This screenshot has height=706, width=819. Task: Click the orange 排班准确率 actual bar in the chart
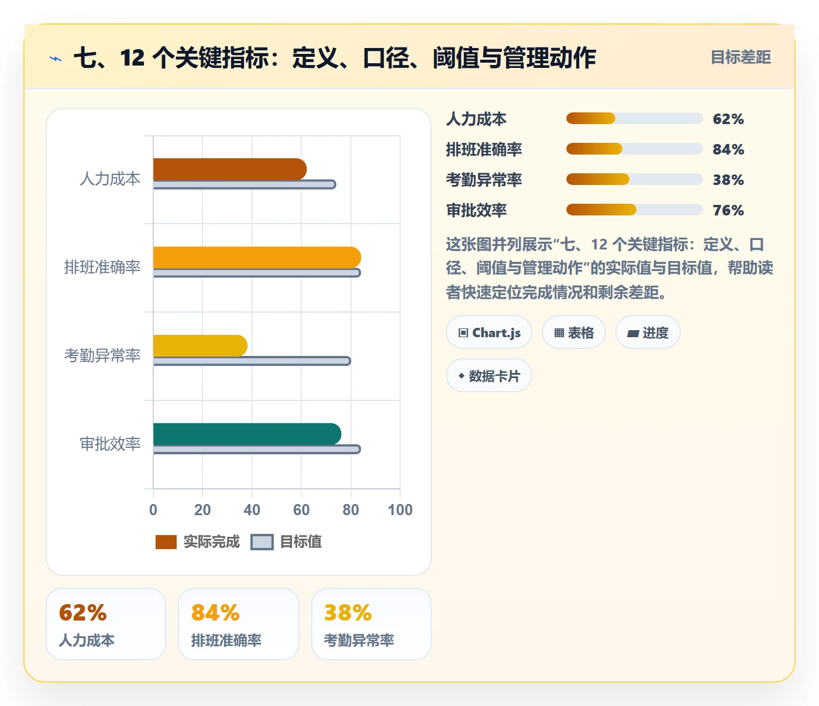257,258
